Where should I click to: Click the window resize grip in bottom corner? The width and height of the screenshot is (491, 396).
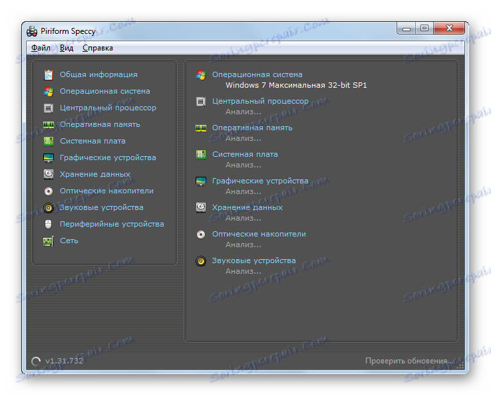[460, 366]
